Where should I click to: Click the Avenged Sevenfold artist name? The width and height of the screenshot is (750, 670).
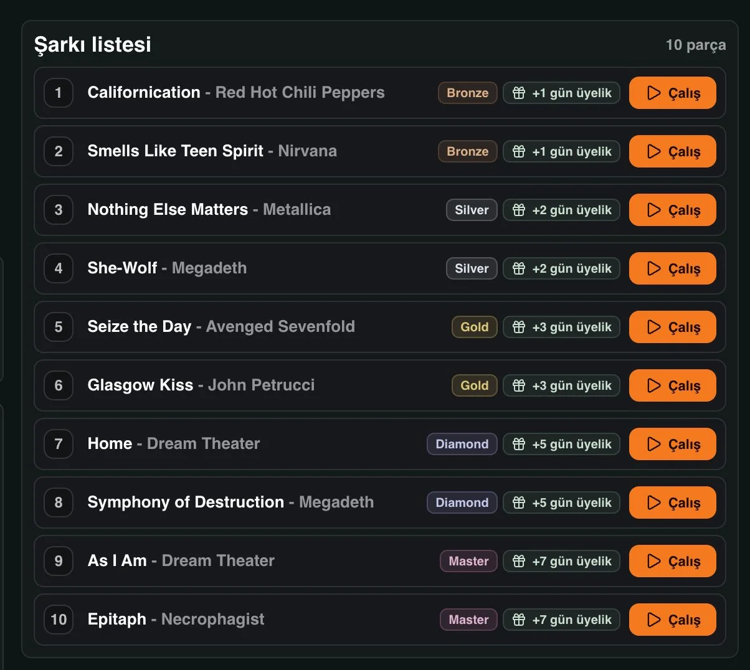pos(280,327)
